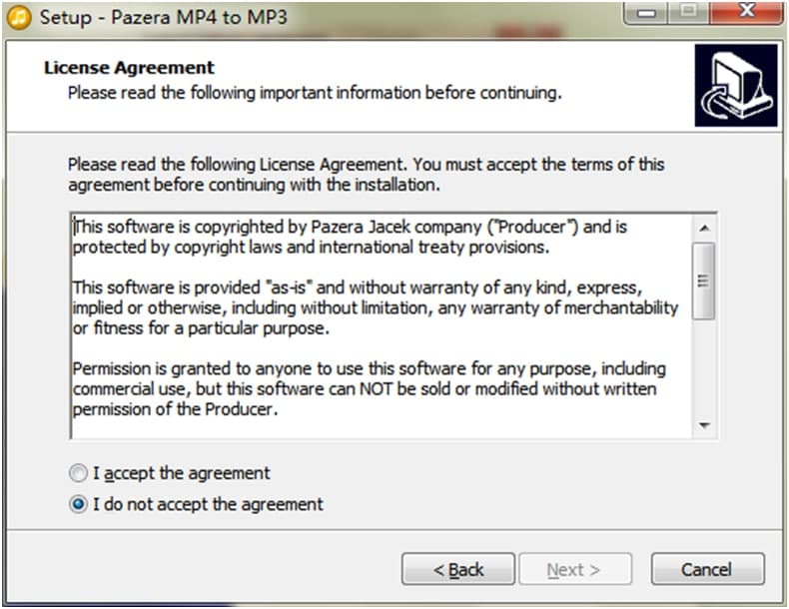Go back with the Back button
This screenshot has width=789, height=609.
coord(458,569)
